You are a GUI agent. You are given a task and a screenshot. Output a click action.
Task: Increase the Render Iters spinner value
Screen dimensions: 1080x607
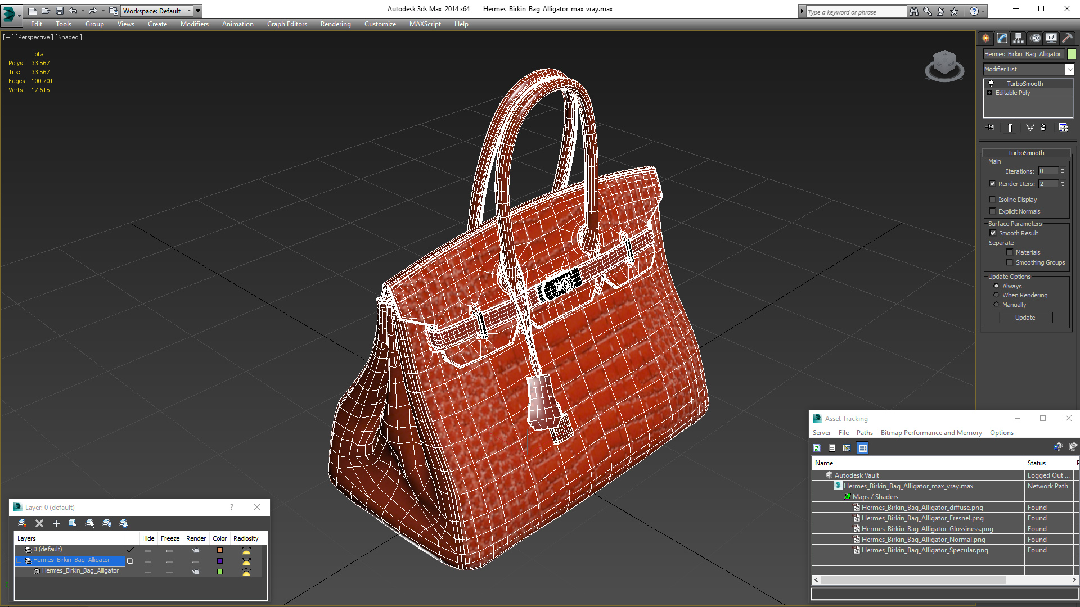point(1063,182)
